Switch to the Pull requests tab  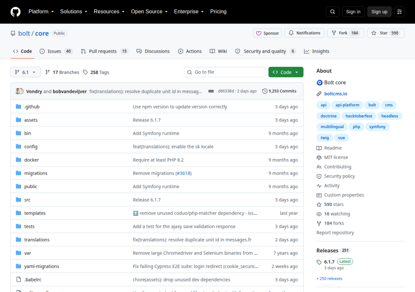(104, 51)
